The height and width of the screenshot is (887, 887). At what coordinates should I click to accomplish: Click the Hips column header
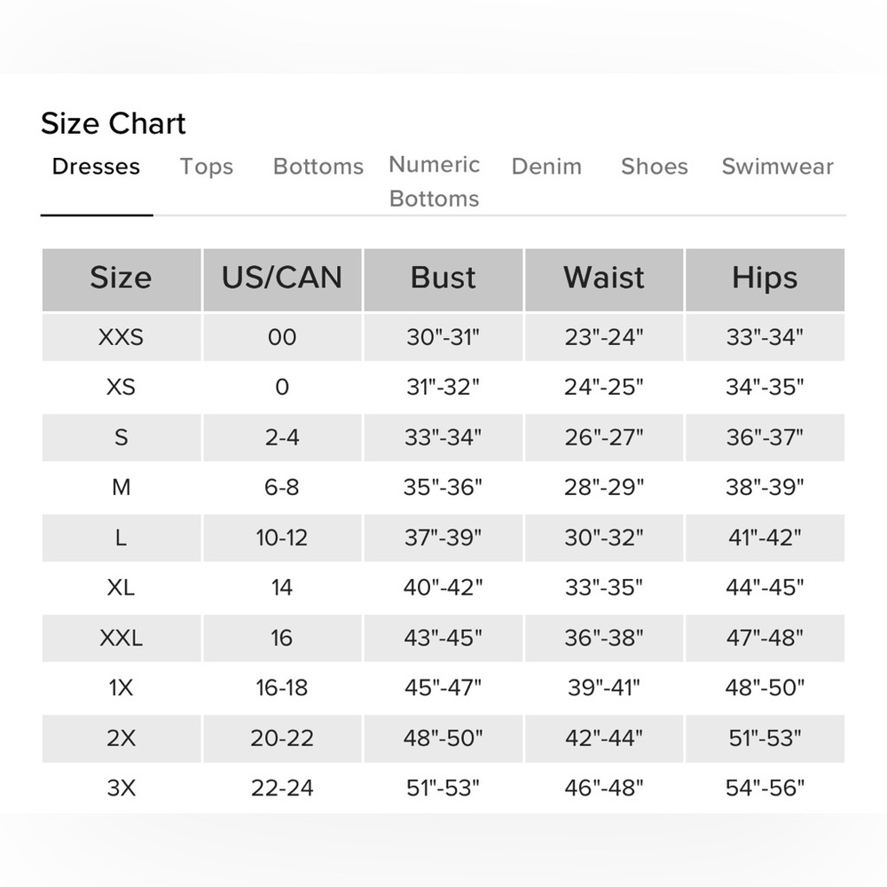(765, 279)
